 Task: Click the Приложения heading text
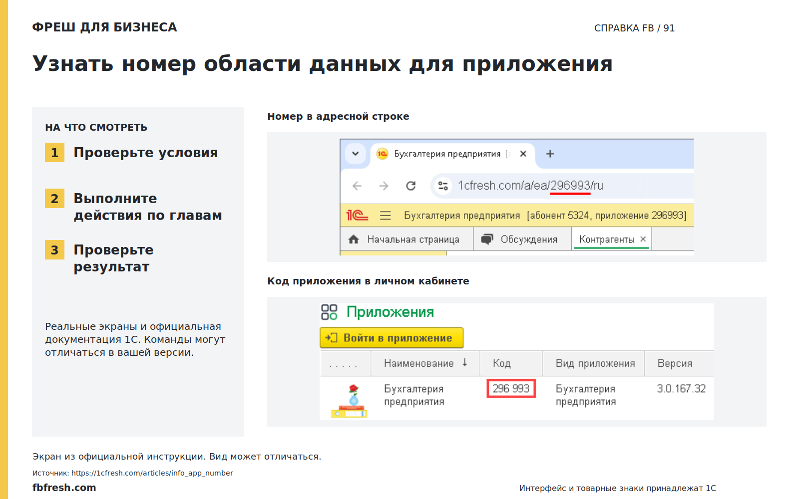pyautogui.click(x=390, y=312)
